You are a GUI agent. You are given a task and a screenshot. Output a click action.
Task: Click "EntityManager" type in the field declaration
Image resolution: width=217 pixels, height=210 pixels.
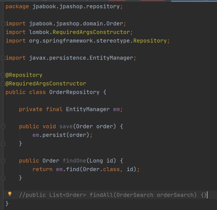click(x=88, y=109)
